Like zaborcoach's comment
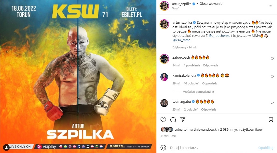 pyautogui.click(x=272, y=59)
